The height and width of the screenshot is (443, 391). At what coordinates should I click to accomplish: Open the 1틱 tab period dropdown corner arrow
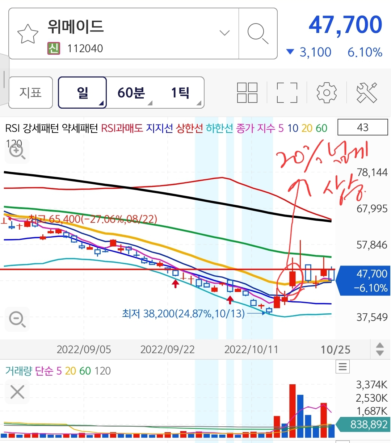pyautogui.click(x=199, y=103)
